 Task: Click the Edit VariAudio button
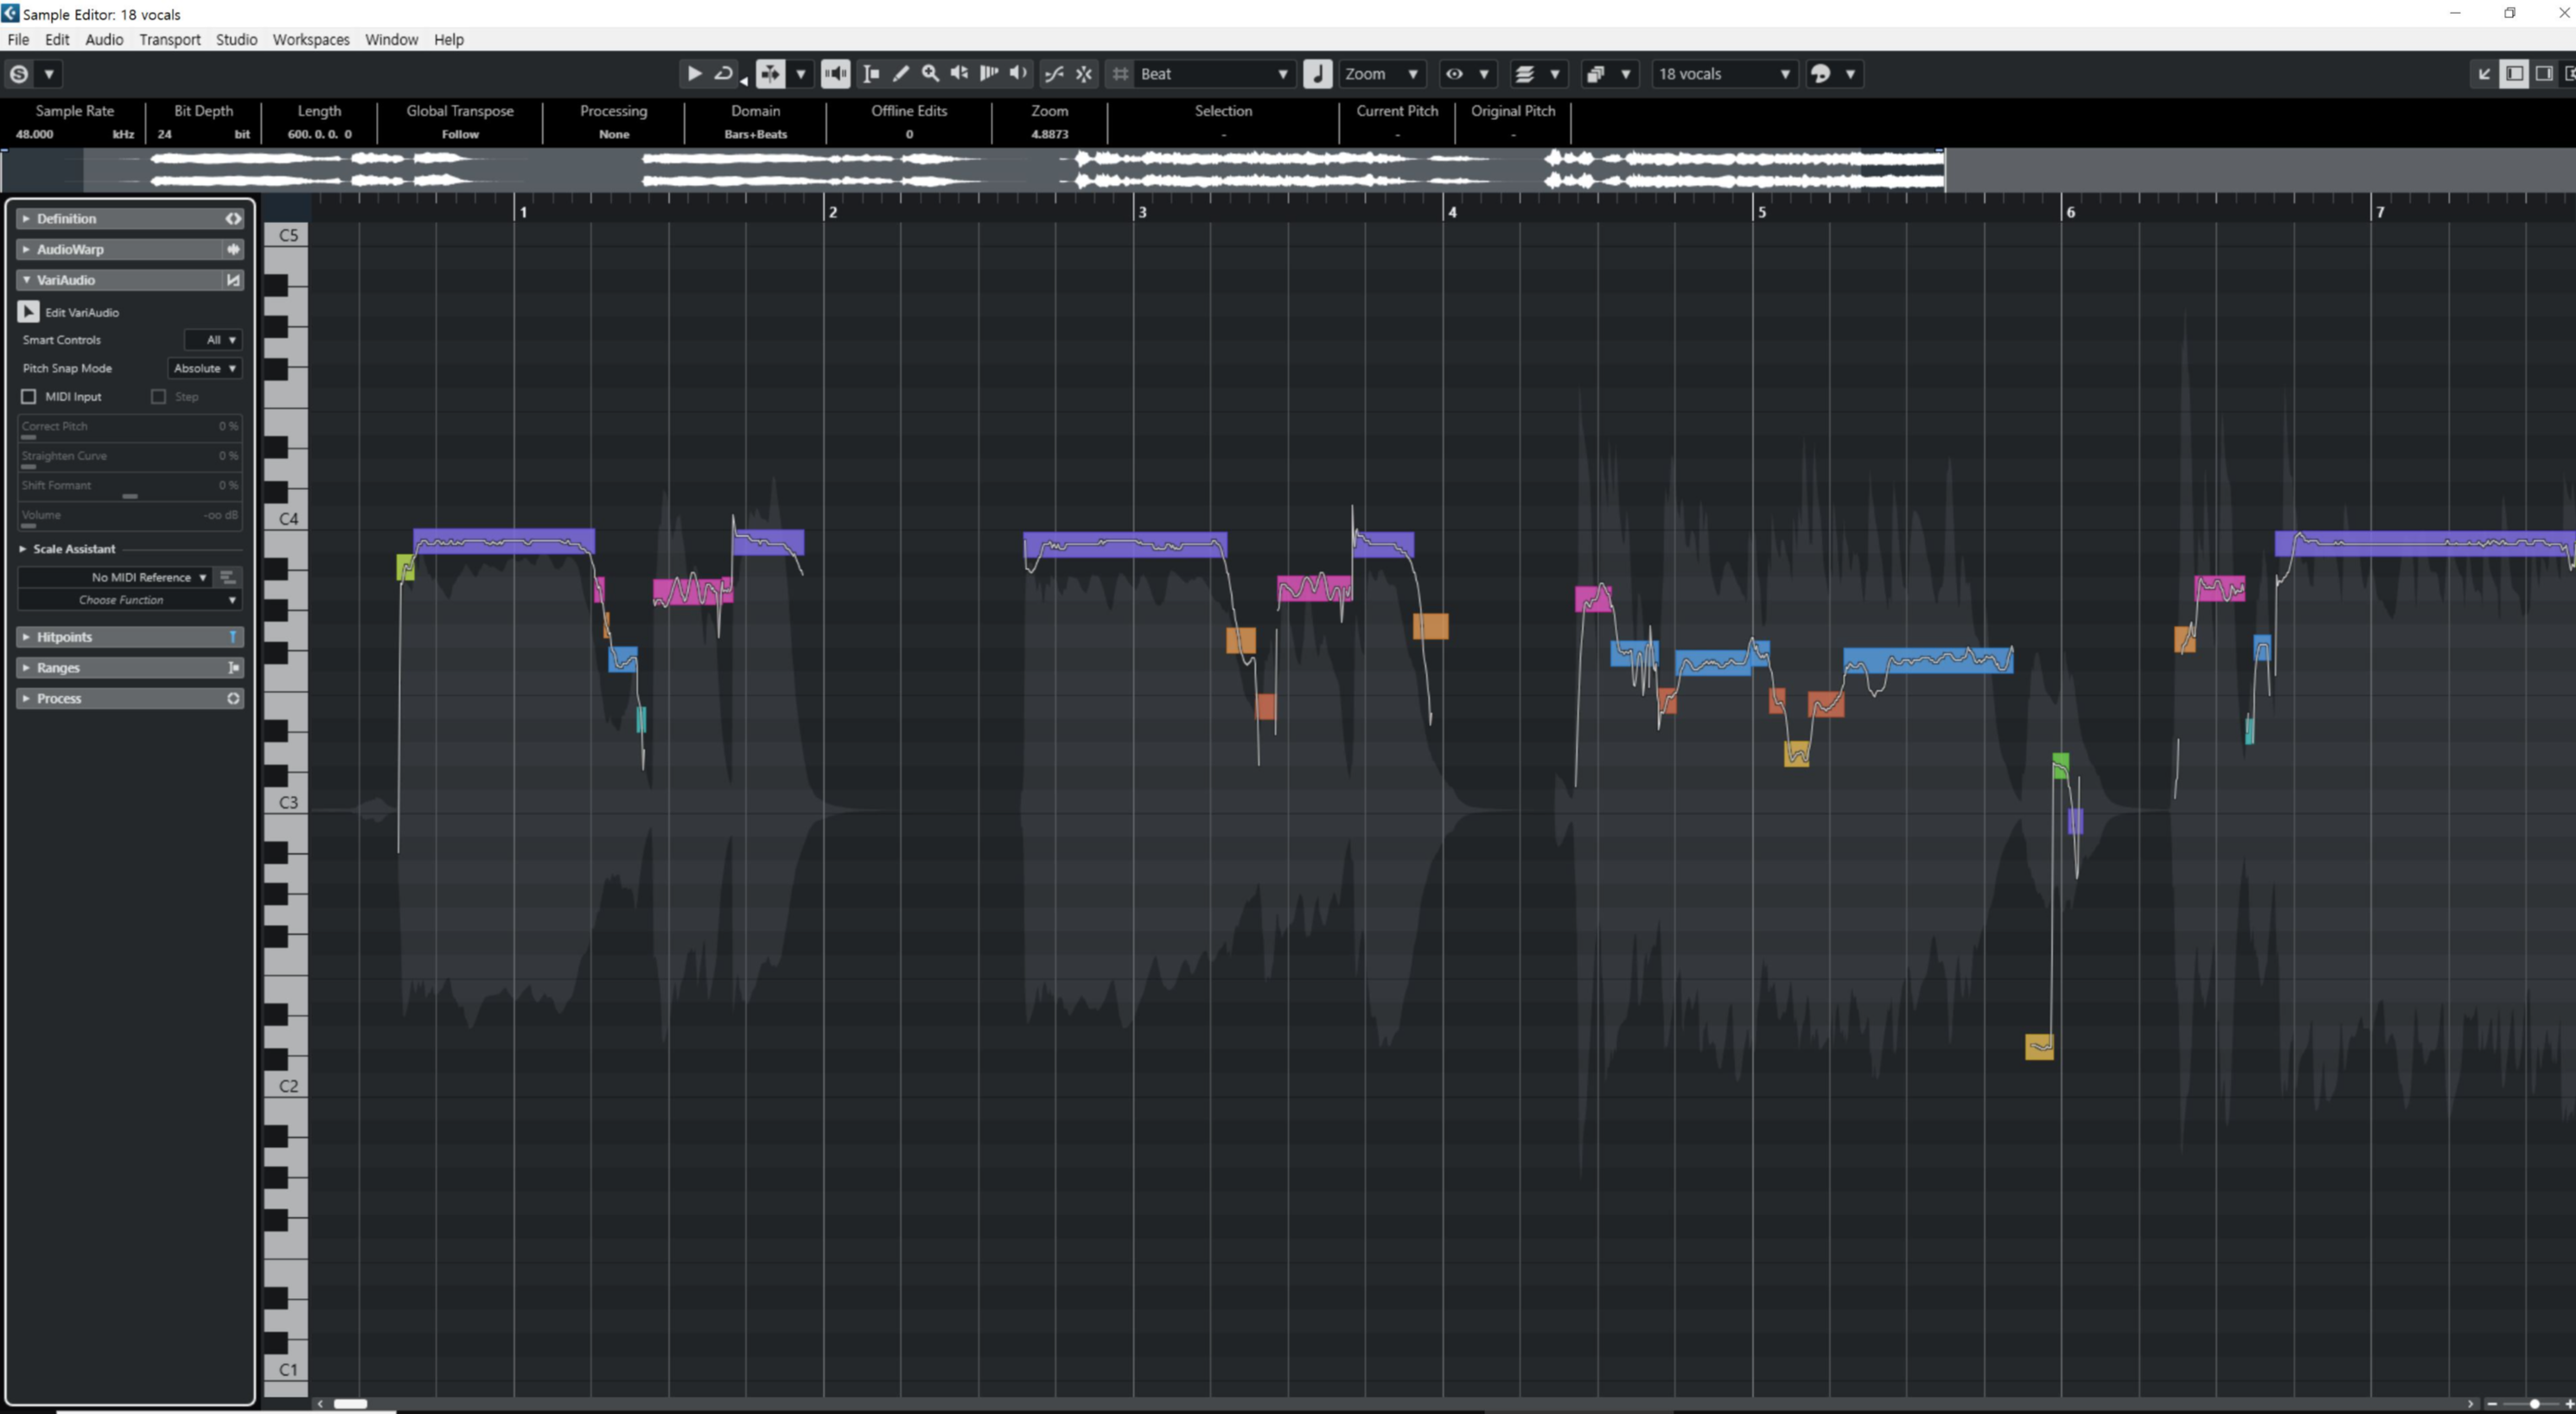28,312
